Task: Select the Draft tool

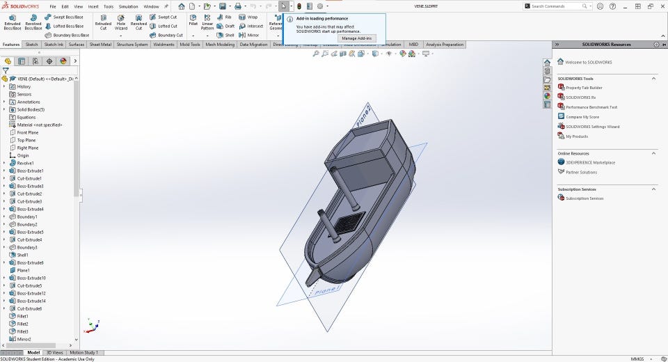Action: pos(225,26)
